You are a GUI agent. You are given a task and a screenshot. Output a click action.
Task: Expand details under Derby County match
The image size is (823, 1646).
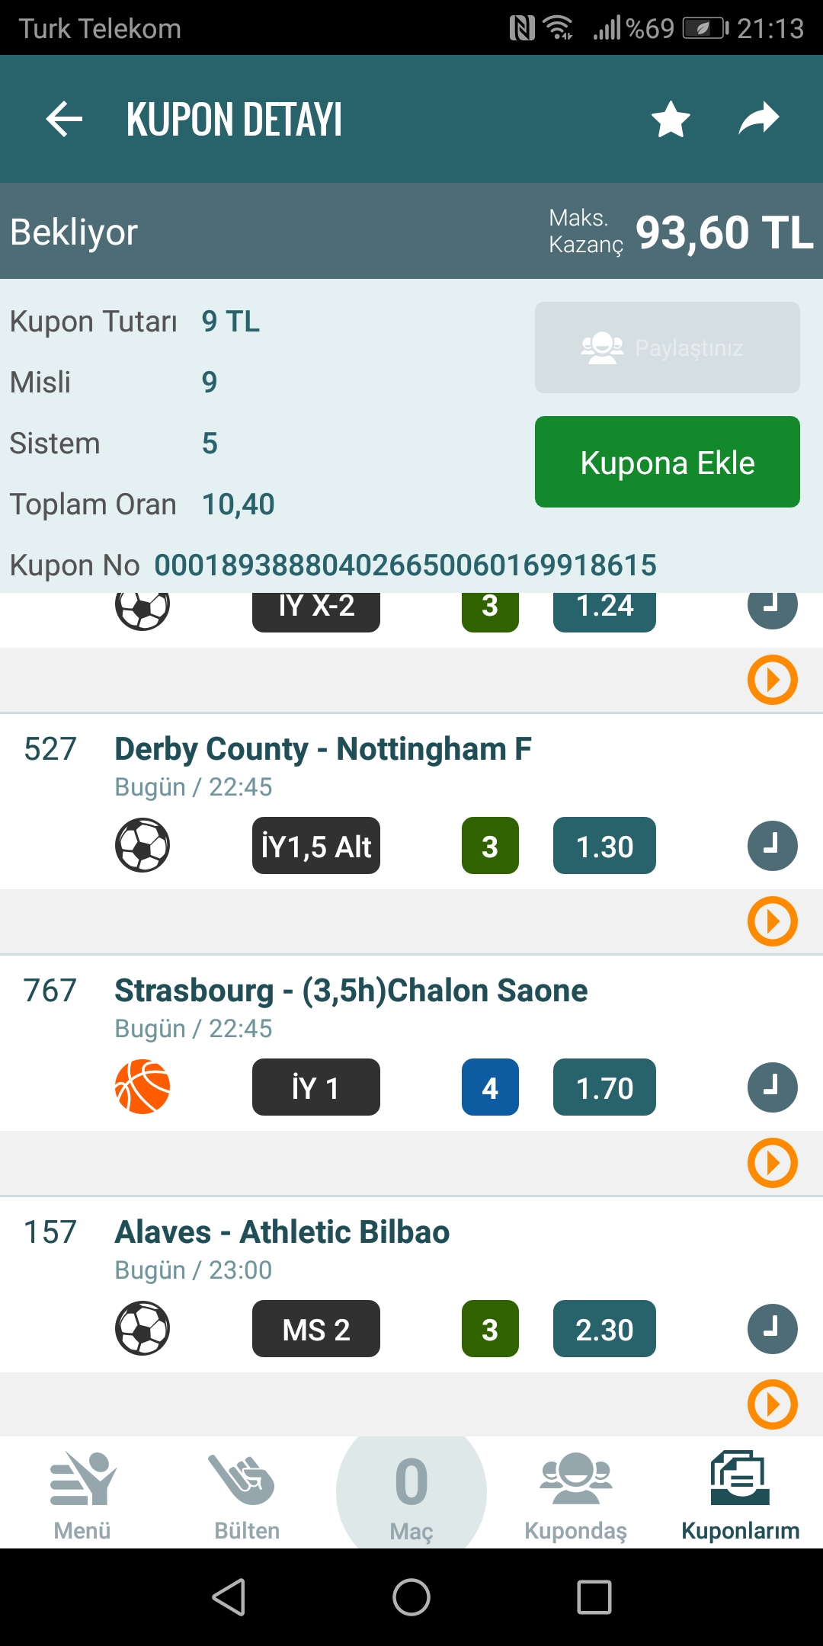click(x=773, y=921)
